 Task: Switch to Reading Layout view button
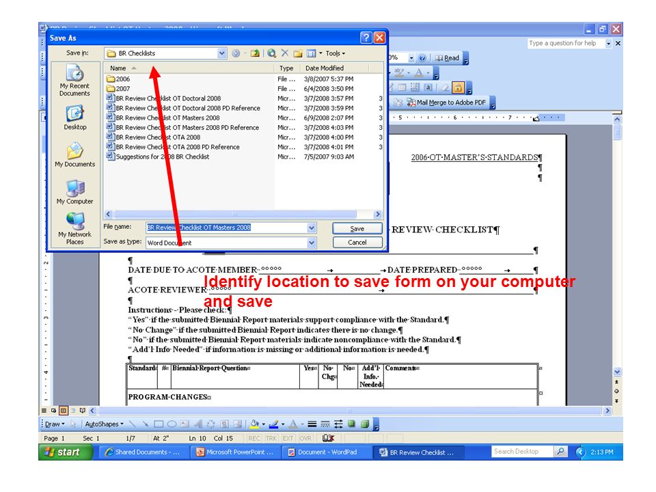[x=83, y=411]
